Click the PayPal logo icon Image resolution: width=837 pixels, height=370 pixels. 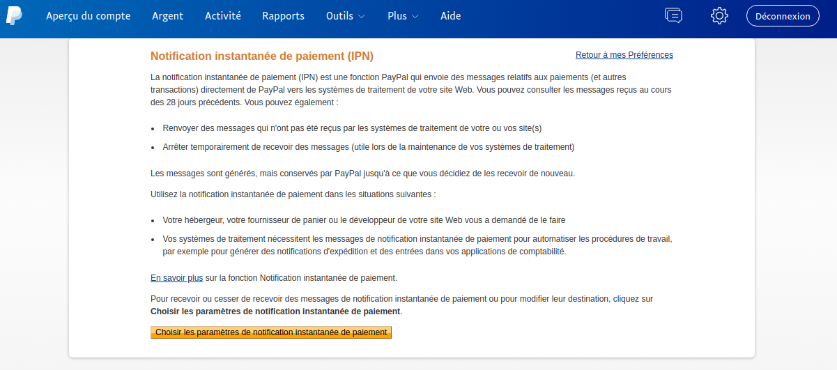click(x=15, y=15)
